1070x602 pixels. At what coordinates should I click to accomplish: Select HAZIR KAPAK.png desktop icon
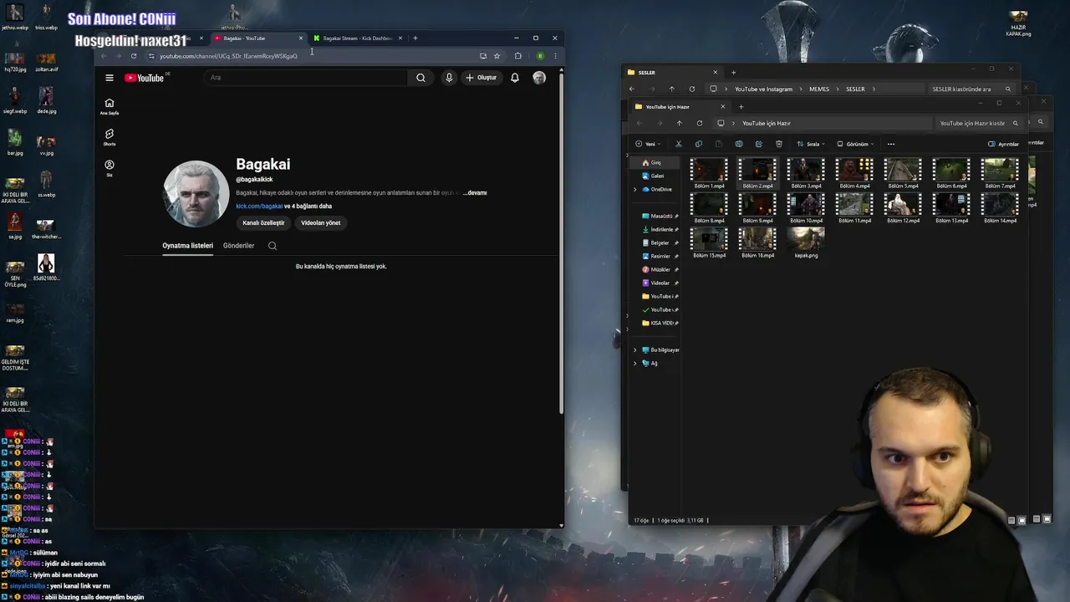pos(1018,23)
